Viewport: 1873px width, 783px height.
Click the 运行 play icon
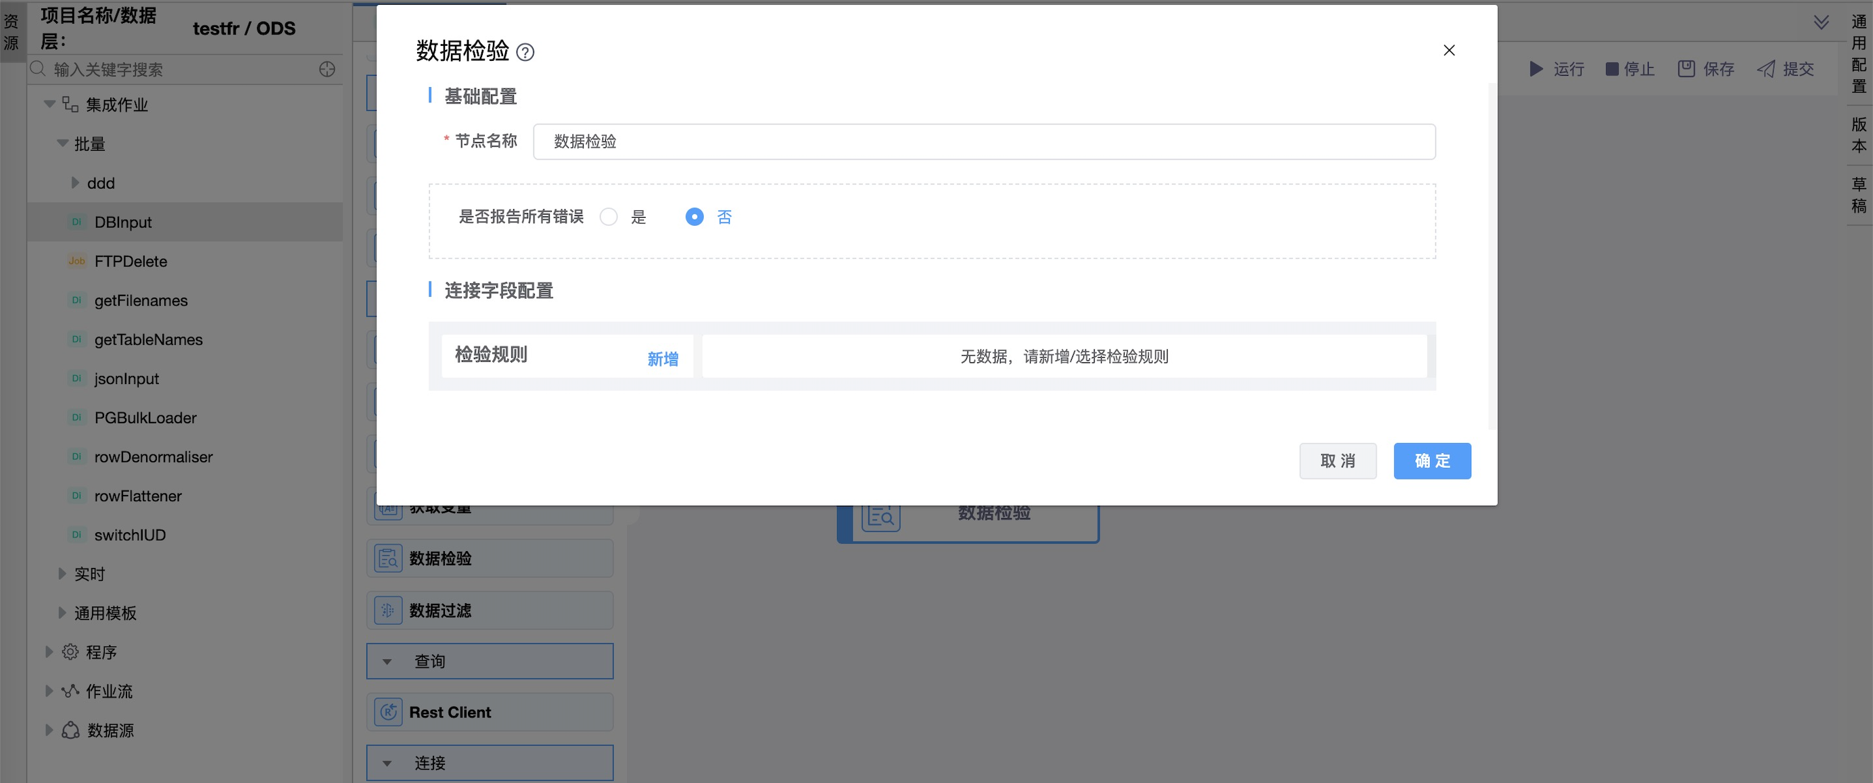1536,69
